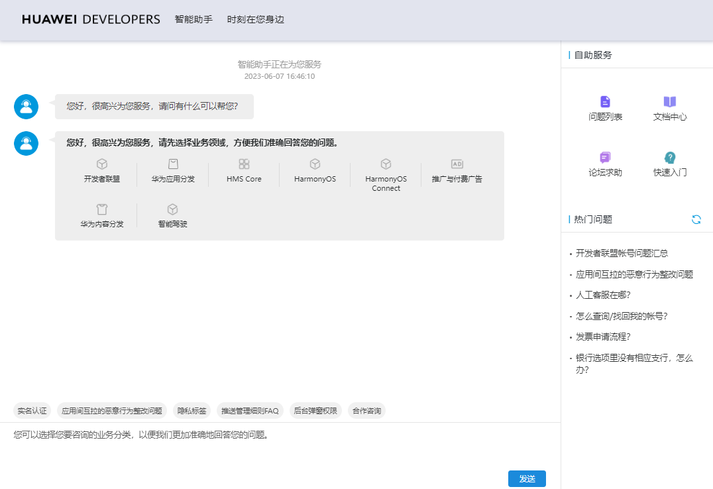The width and height of the screenshot is (713, 489).
Task: Send the message with 发送 button
Action: click(527, 478)
